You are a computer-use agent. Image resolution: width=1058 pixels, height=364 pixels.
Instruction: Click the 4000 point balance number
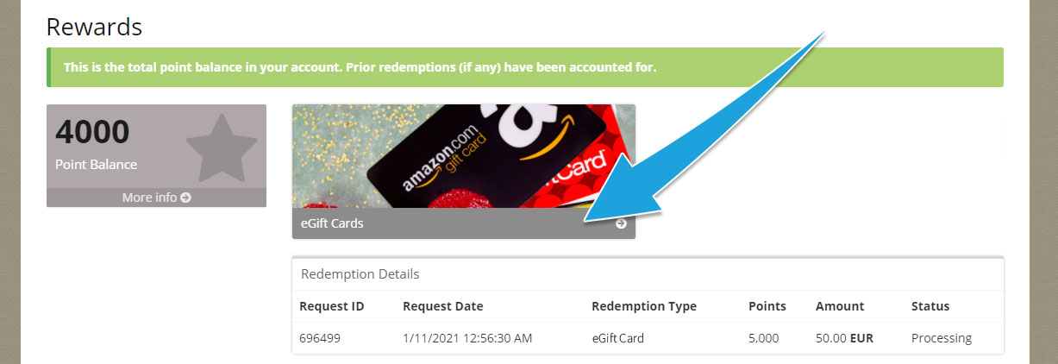[x=92, y=132]
